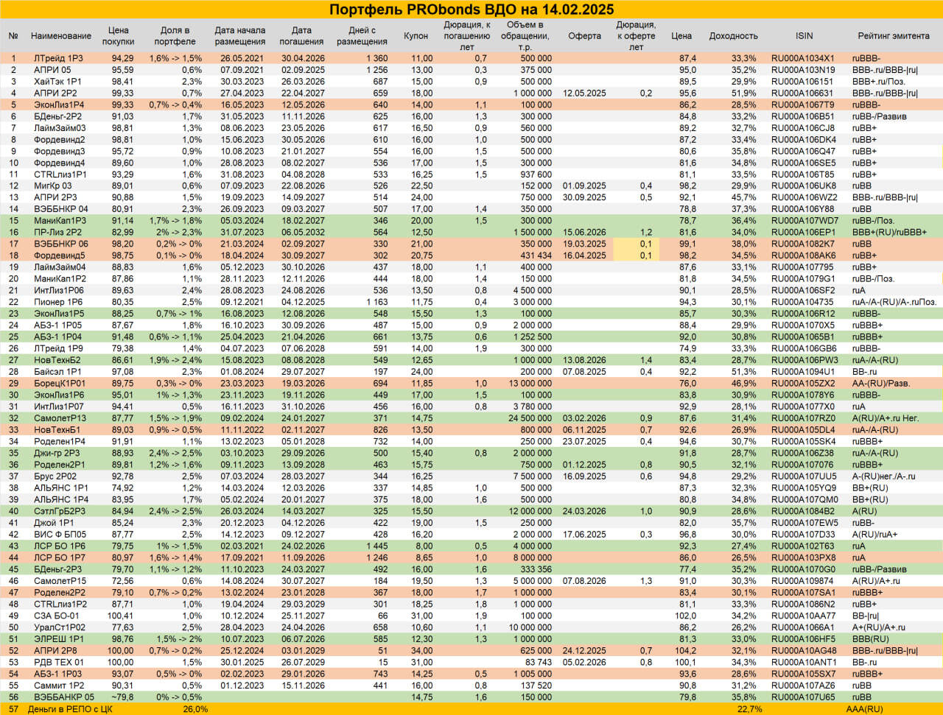Click the bond name 'СэтлГрБ2Р3'
The image size is (943, 715).
click(60, 512)
